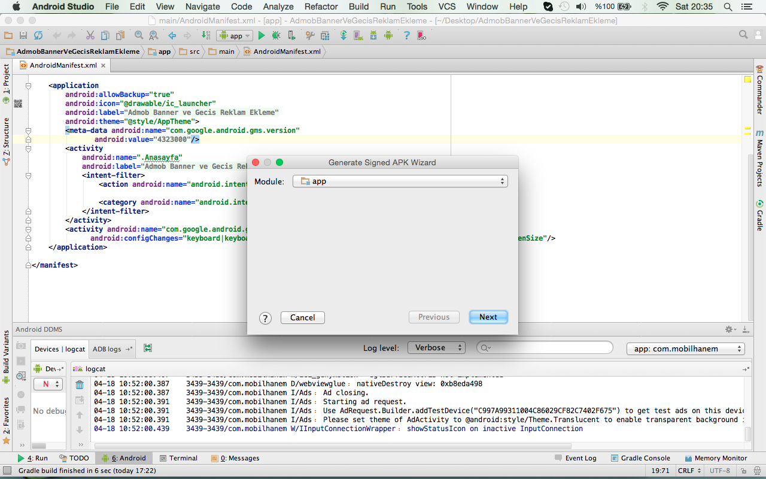Click the logcat Clear trash icon
This screenshot has width=766, height=479.
tap(80, 384)
